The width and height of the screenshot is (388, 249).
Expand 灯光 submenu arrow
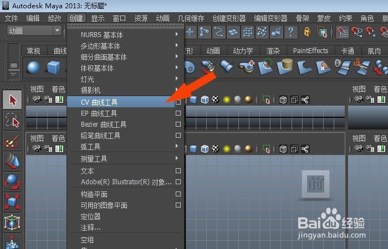pyautogui.click(x=177, y=79)
